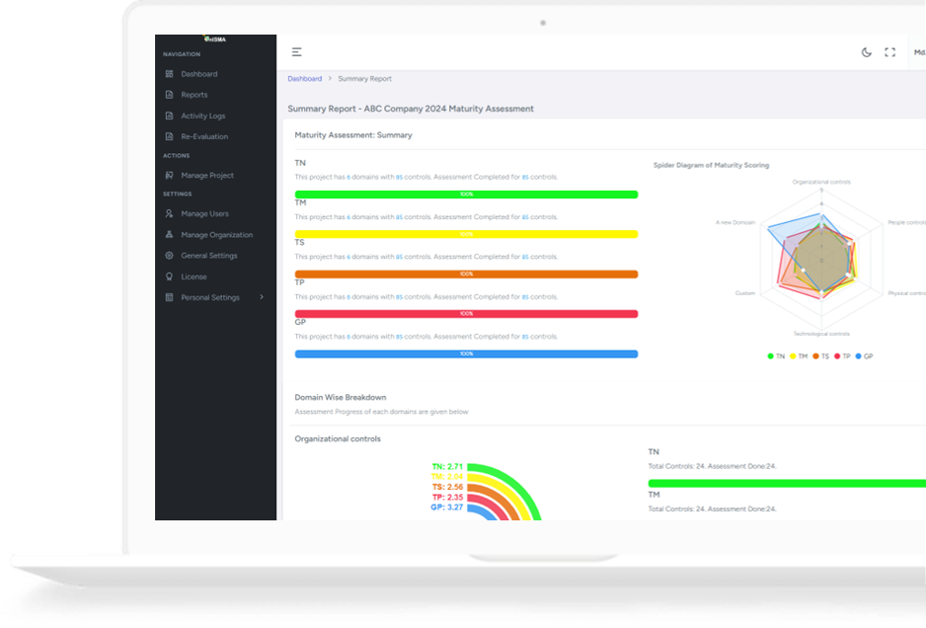Screen dimensions: 926x628
Task: Click the Manage Organization icon
Action: [170, 235]
